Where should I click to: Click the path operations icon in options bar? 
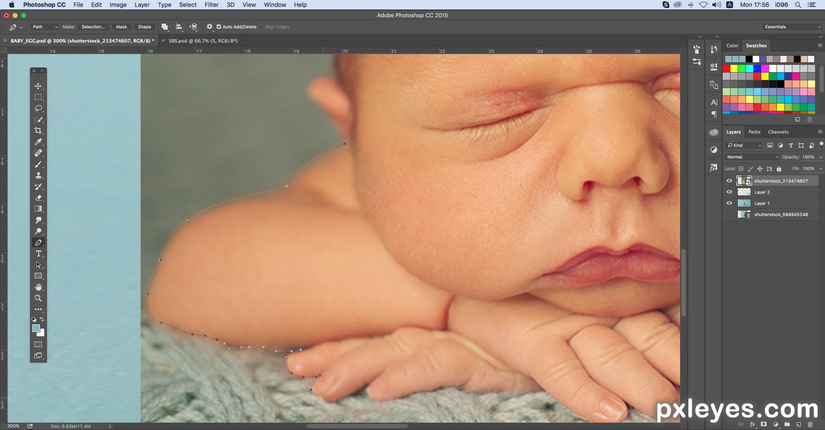[165, 27]
